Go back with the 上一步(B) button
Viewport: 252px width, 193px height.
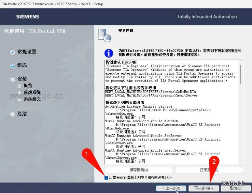171,188
